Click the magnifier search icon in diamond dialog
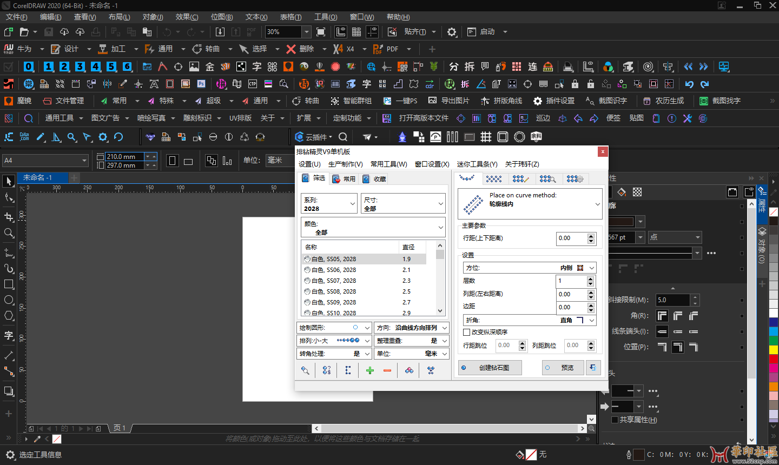779x465 pixels. 305,370
